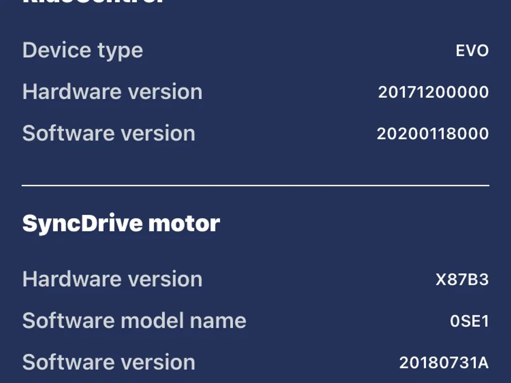Viewport: 511px width, 383px height.
Task: Tap the word "SyncDrive" in the section heading
Action: [82, 223]
